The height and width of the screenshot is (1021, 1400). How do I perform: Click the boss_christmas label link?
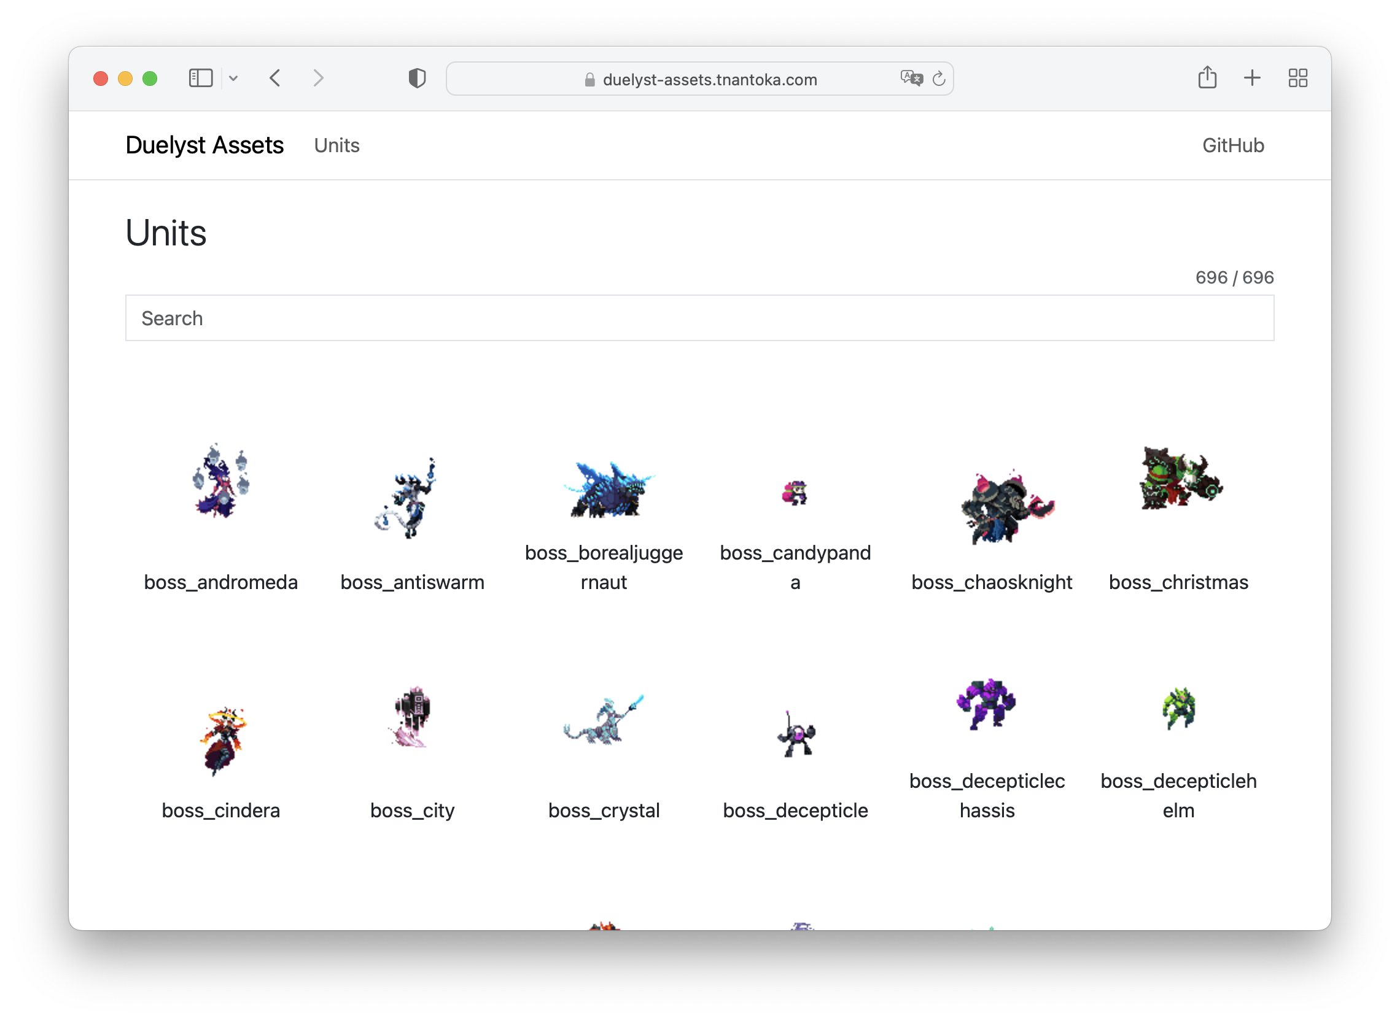tap(1178, 582)
